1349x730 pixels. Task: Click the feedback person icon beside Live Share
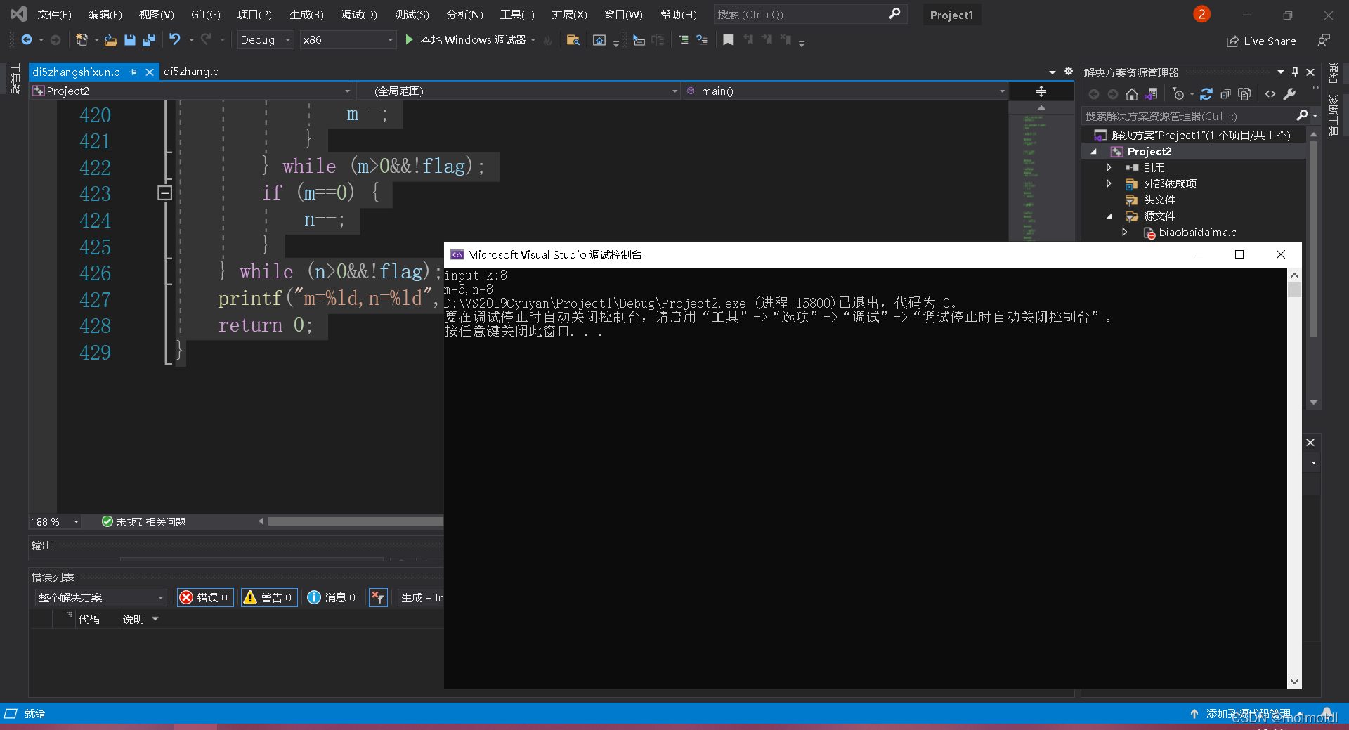click(1324, 41)
